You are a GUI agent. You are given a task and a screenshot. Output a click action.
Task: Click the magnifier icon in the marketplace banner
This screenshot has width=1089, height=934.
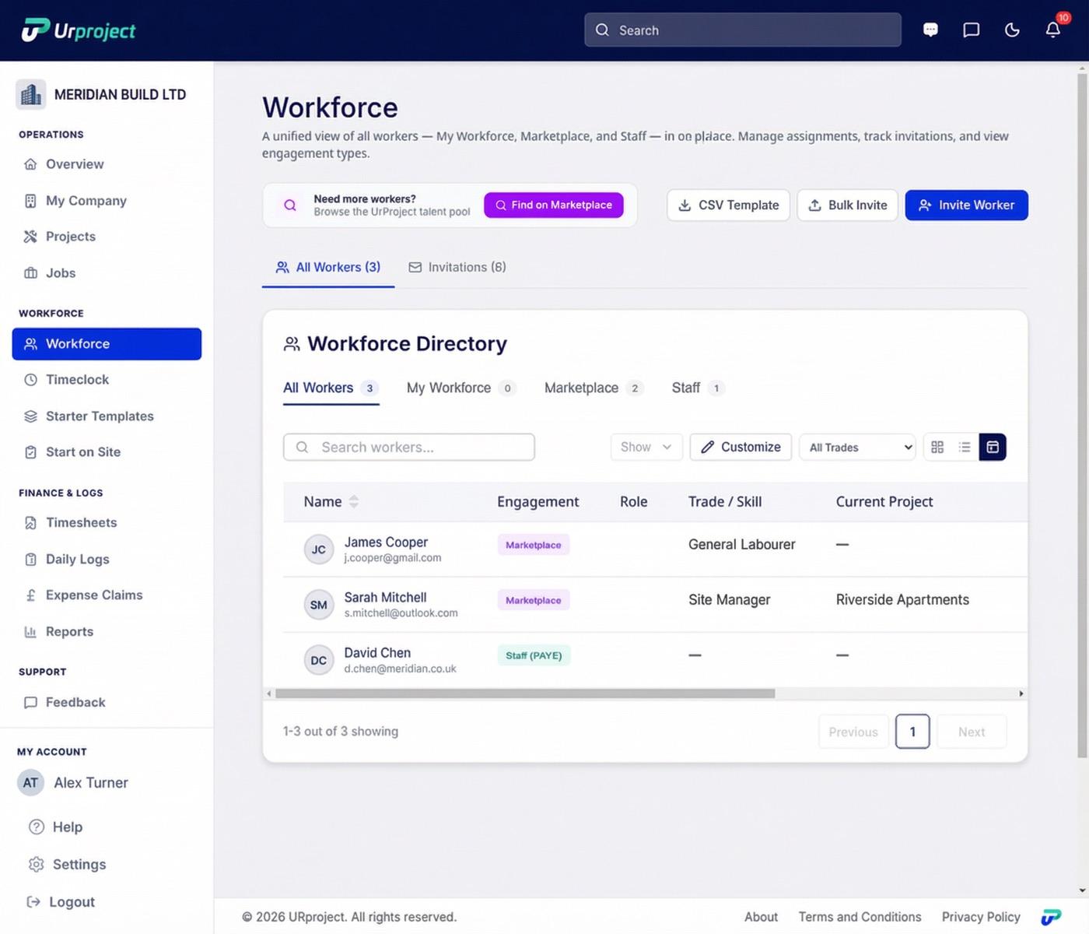(290, 205)
